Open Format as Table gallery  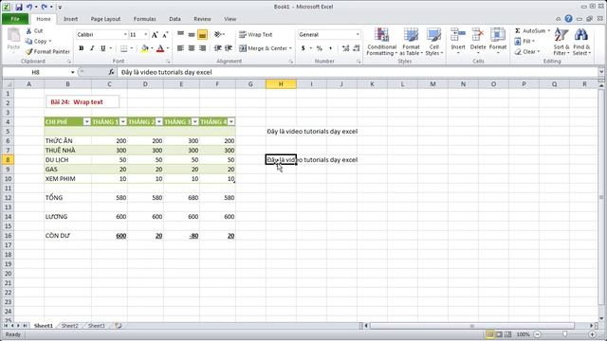pos(411,42)
